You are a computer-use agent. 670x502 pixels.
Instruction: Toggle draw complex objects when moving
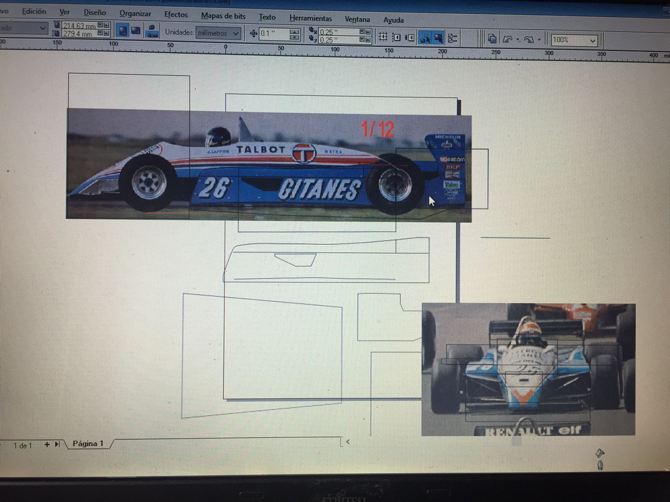pos(424,38)
